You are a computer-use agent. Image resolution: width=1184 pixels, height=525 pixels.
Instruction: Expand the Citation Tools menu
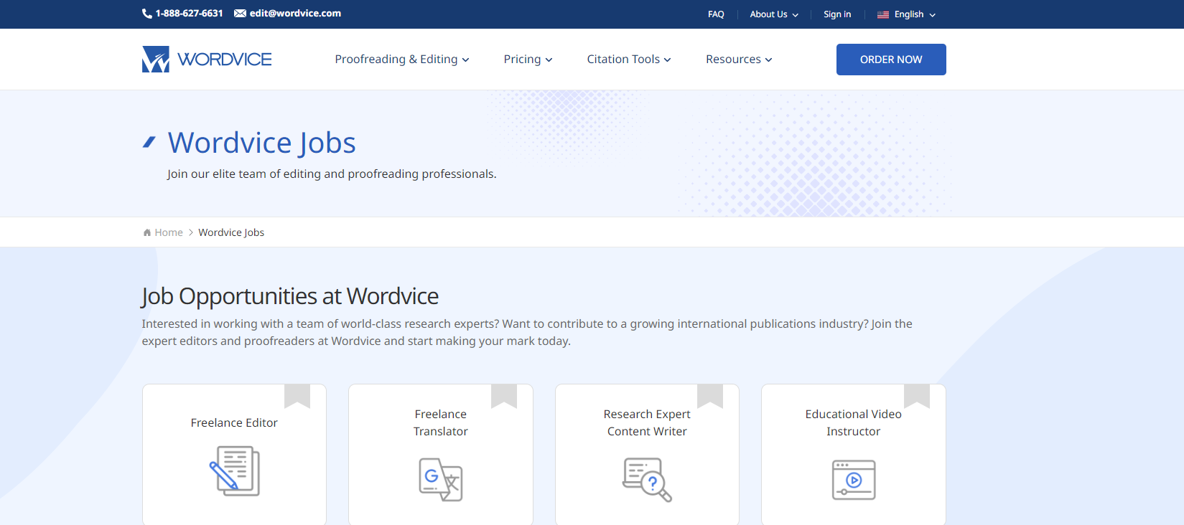point(629,60)
